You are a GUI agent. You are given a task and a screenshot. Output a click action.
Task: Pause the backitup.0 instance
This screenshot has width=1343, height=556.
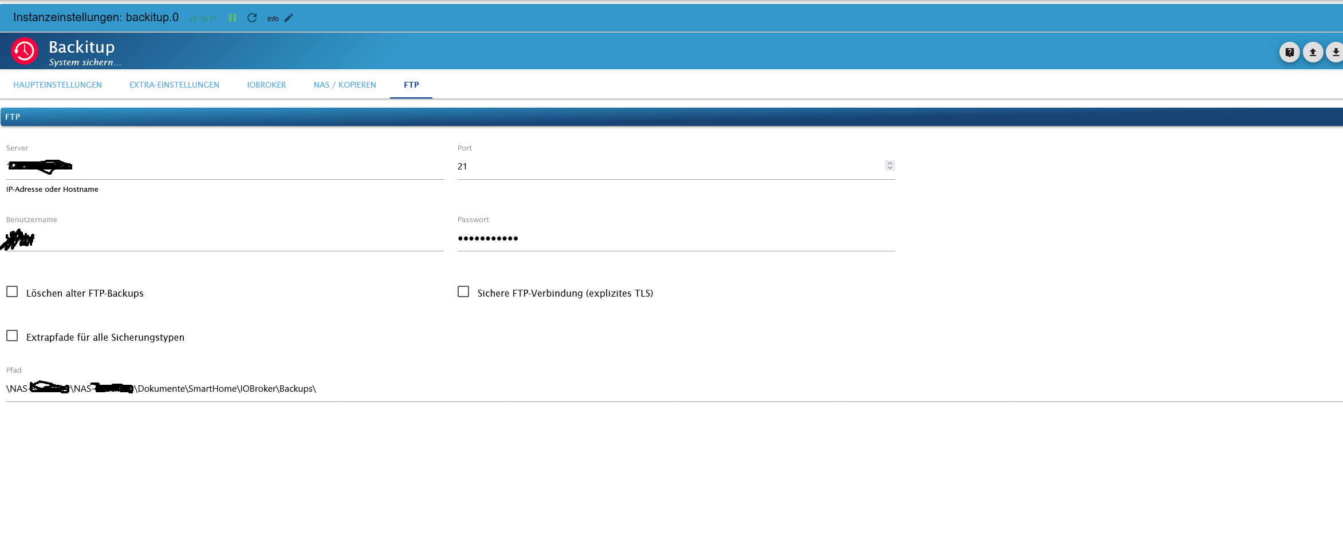(x=233, y=18)
